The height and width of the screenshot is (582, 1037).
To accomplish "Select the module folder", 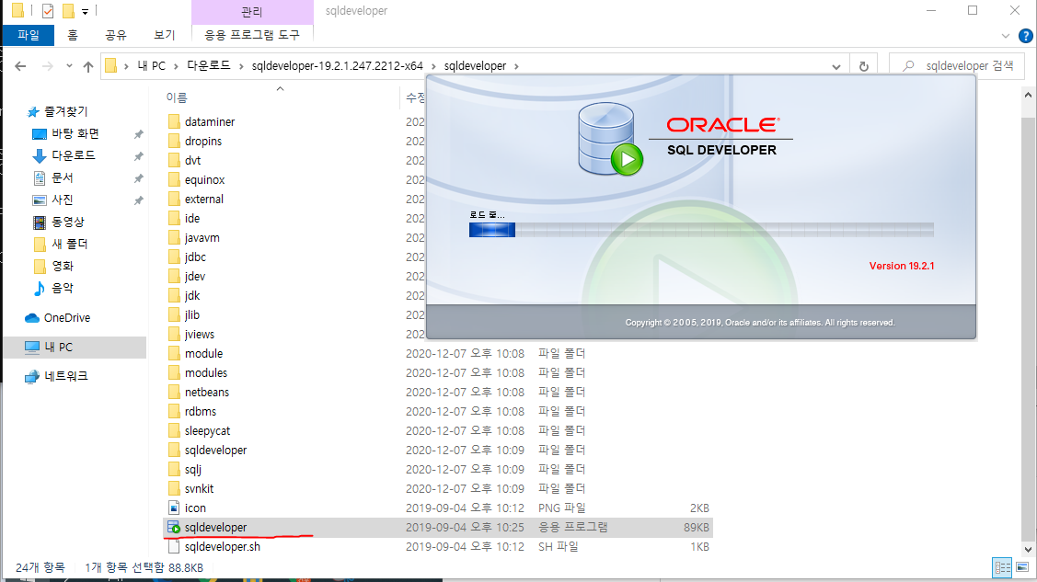I will point(203,353).
